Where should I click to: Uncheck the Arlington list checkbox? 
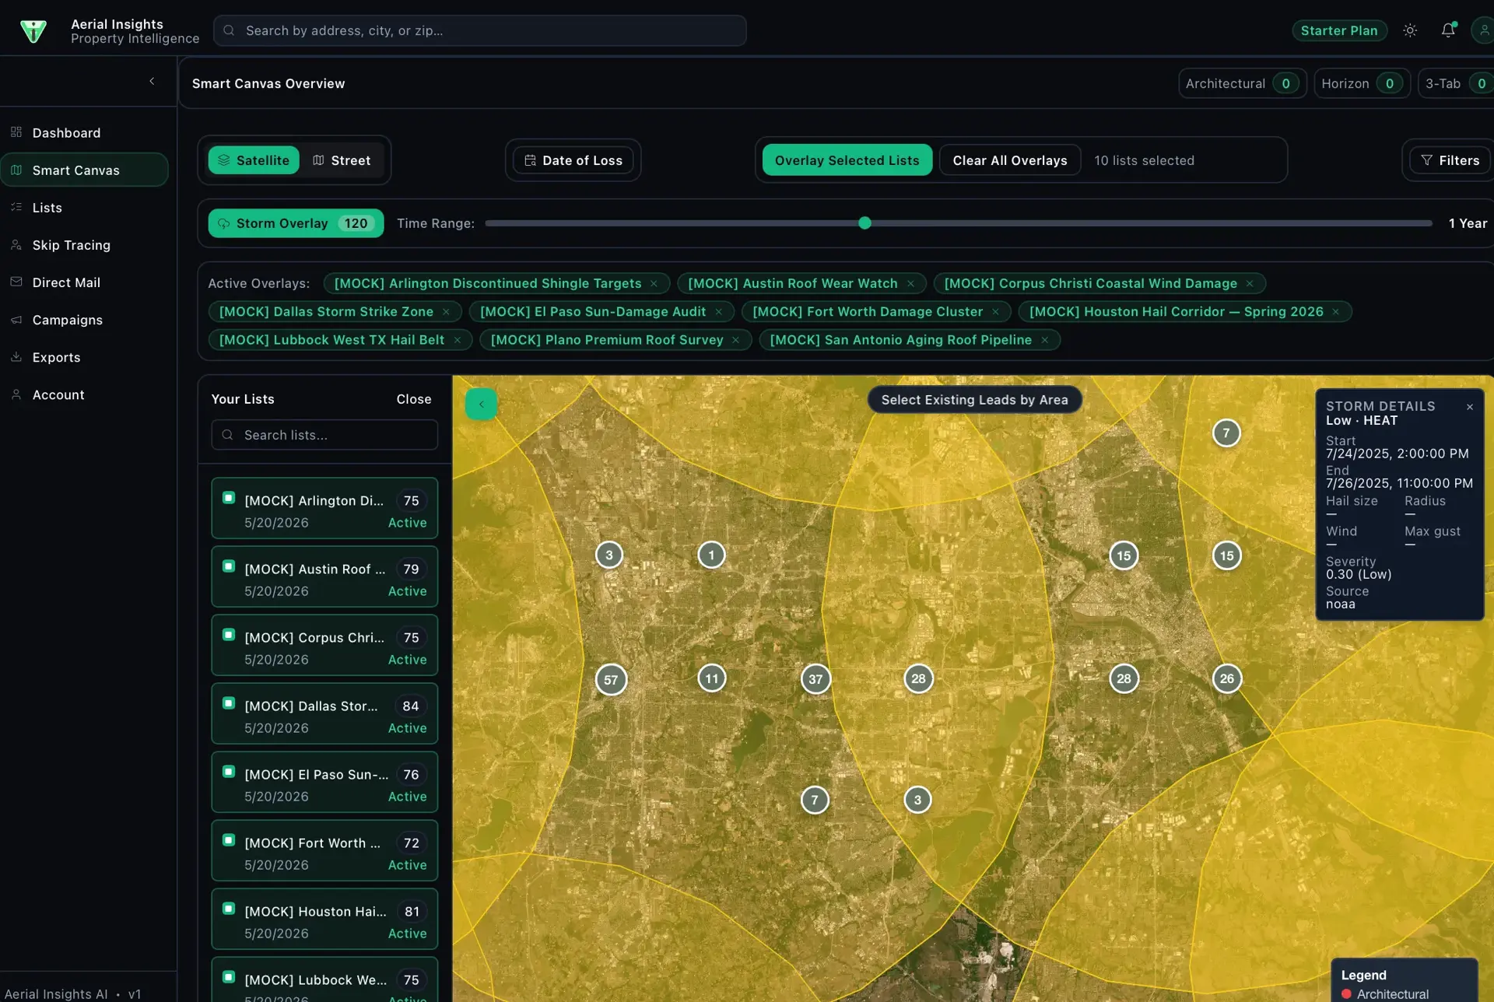229,498
